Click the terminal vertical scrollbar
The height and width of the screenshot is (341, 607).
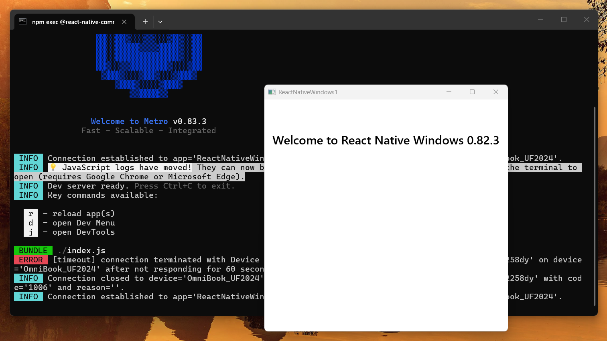pyautogui.click(x=595, y=206)
